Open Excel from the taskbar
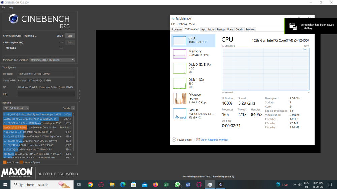The width and height of the screenshot is (337, 189). click(x=166, y=185)
